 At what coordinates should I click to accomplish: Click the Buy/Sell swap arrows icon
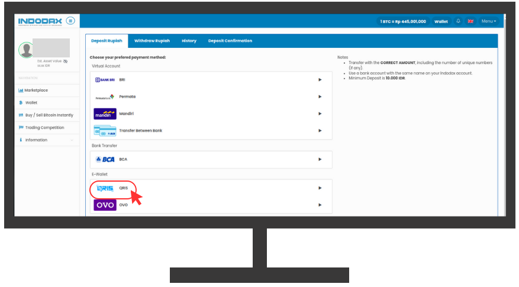click(21, 115)
